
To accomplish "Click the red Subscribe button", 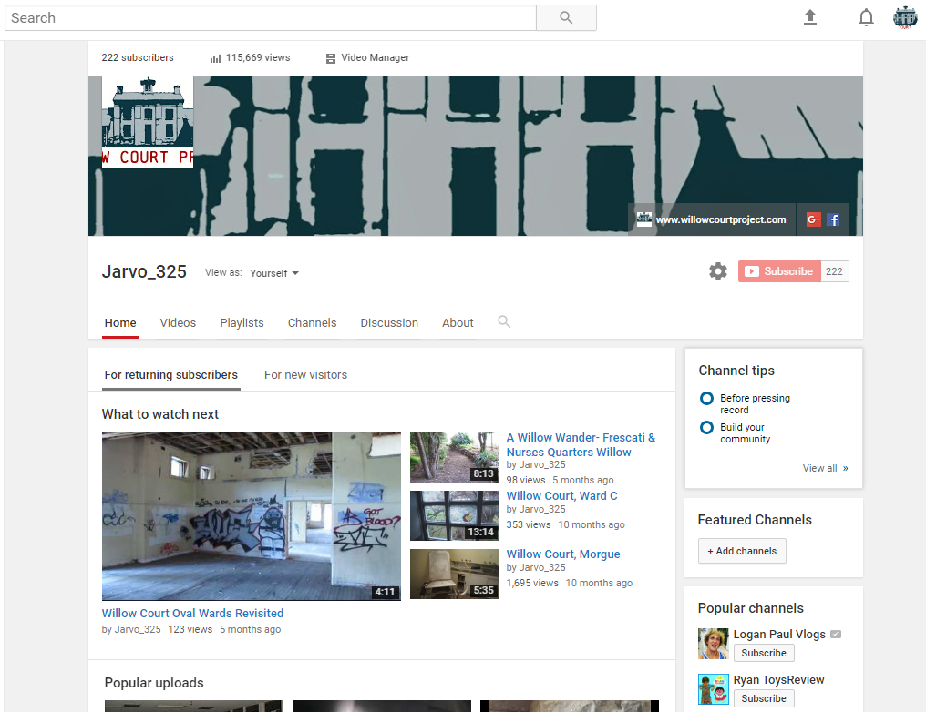I will [779, 271].
